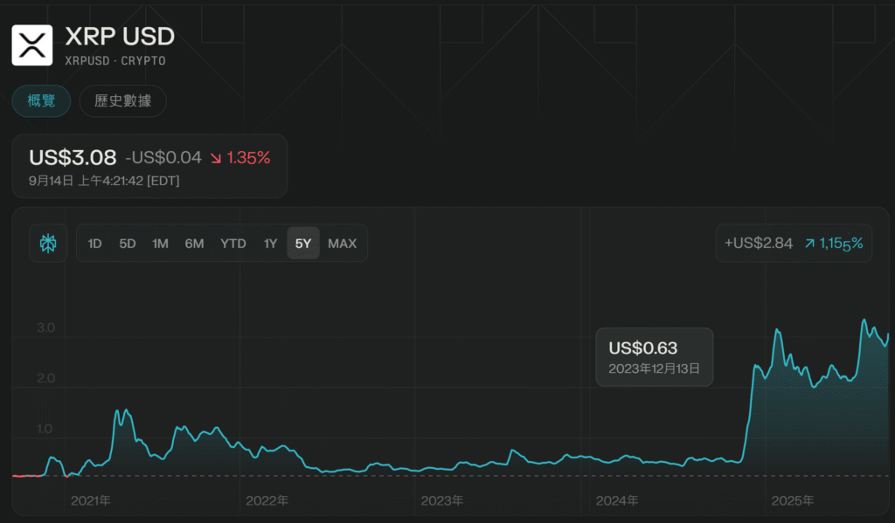Click the US$3.08 current price
Screen dimensions: 895x523
[x=73, y=157]
